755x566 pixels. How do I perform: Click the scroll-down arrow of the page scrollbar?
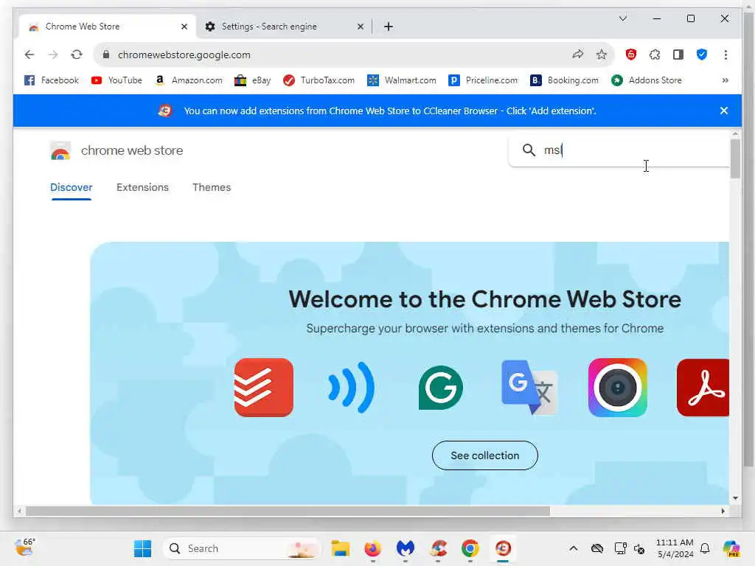pos(735,498)
